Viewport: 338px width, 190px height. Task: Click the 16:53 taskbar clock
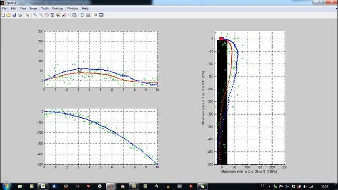[324, 186]
